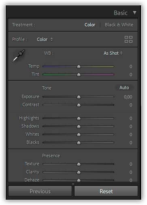Image resolution: width=147 pixels, height=205 pixels.
Task: Open the As Shot WB dropdown
Action: [113, 53]
